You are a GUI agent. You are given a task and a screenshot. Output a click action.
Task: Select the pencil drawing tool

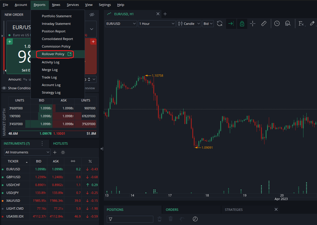312,24
